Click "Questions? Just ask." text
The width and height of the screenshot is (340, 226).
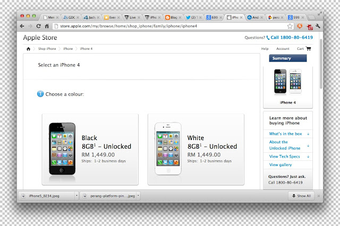[287, 177]
